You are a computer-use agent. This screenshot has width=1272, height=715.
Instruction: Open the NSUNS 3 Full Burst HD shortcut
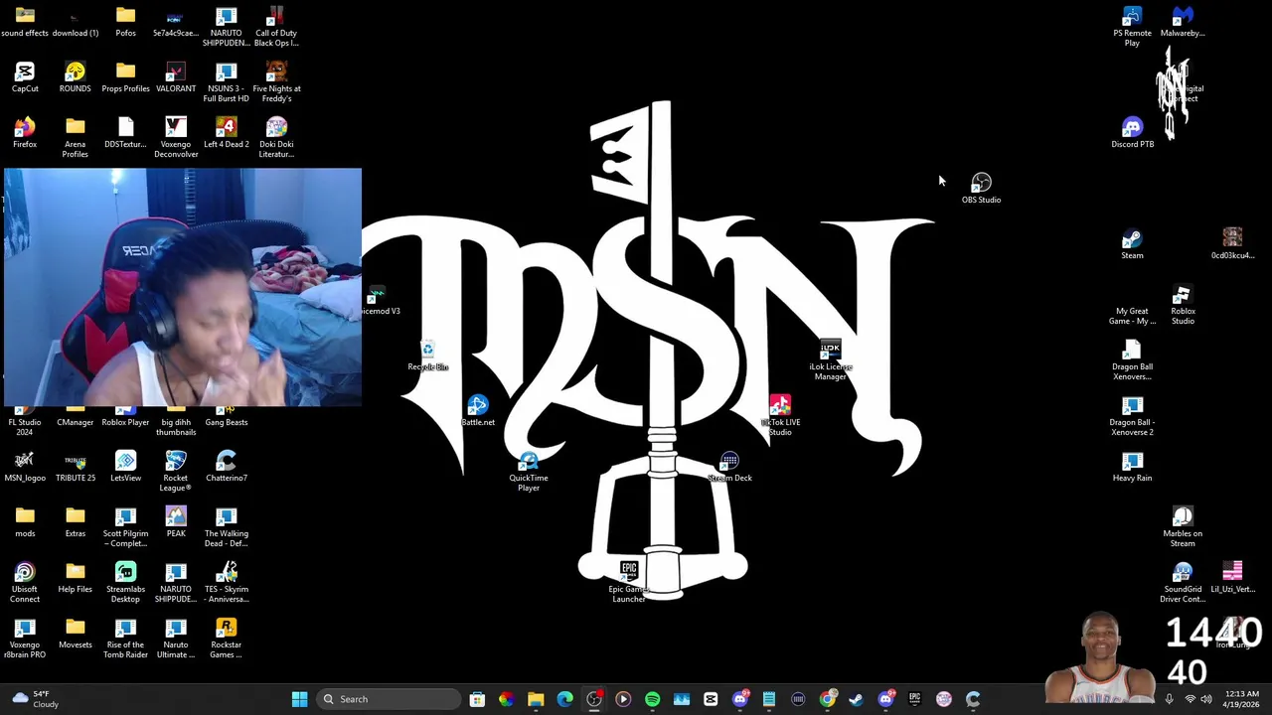coord(227,81)
